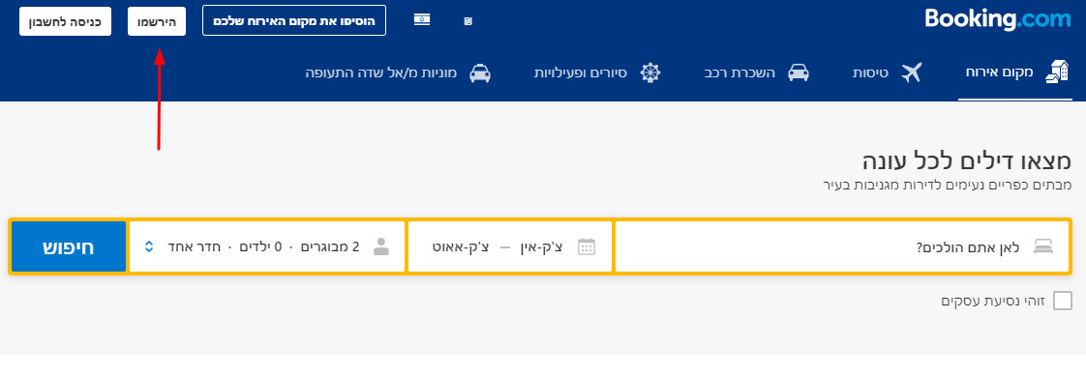The height and width of the screenshot is (376, 1086).
Task: Open the check-in check-out date picker
Action: coord(510,246)
